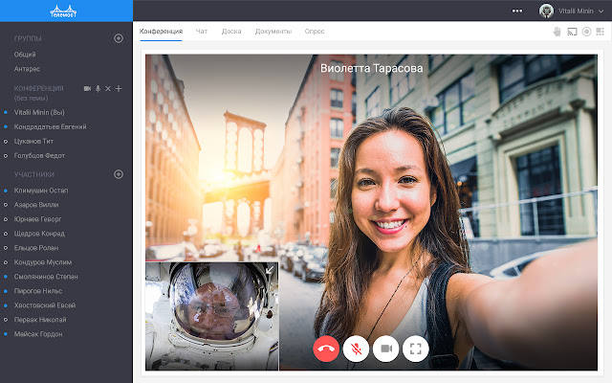Raise hand with the hand icon
This screenshot has height=383, width=612.
(557, 32)
